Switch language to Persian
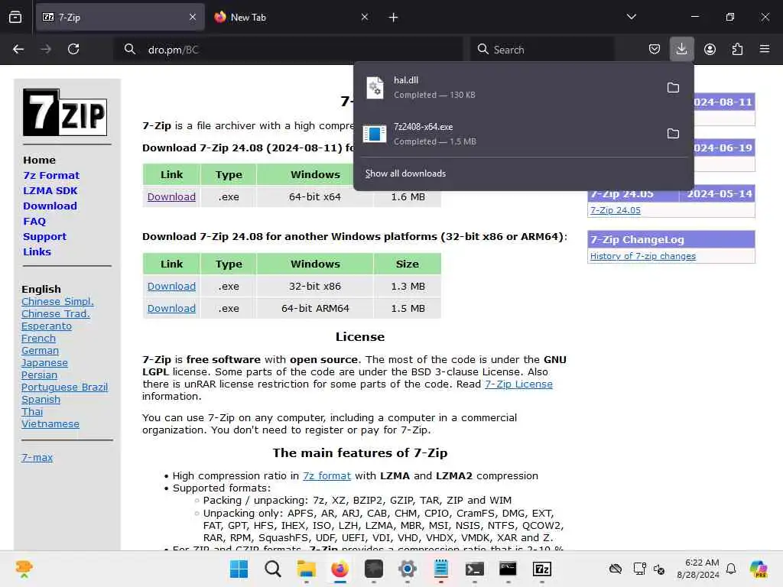 (39, 375)
